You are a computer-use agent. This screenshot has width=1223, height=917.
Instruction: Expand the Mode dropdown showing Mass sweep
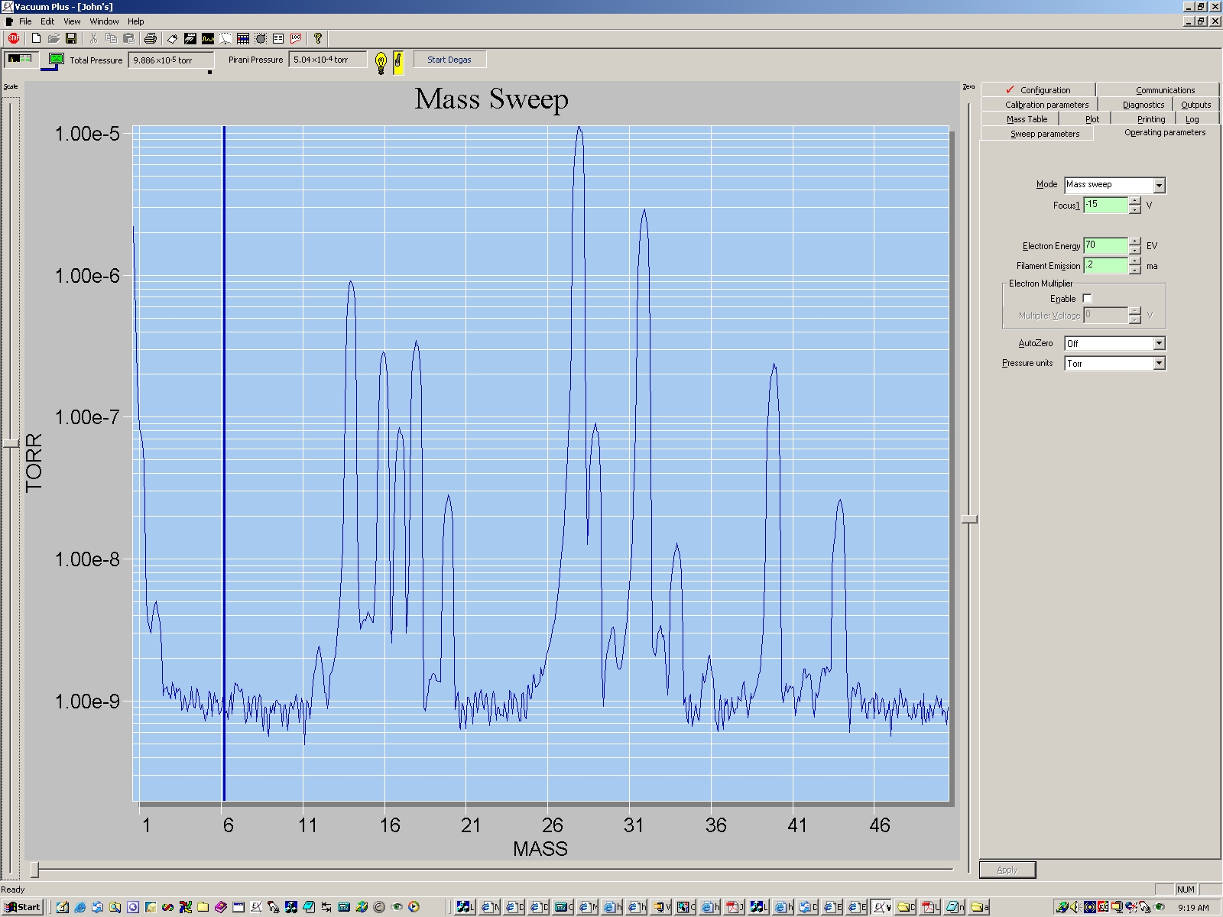pyautogui.click(x=1159, y=186)
